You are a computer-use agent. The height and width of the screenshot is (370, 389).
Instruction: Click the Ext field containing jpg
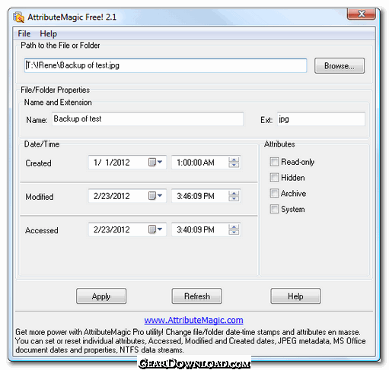pos(321,119)
